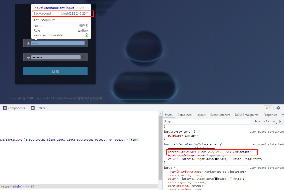Viewport: 284px width, 190px height.
Task: Switch to the Computed tab
Action: [184, 115]
